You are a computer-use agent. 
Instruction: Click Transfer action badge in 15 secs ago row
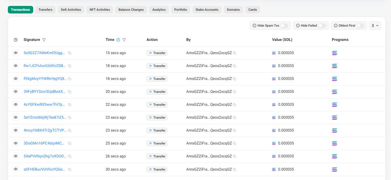click(x=157, y=53)
